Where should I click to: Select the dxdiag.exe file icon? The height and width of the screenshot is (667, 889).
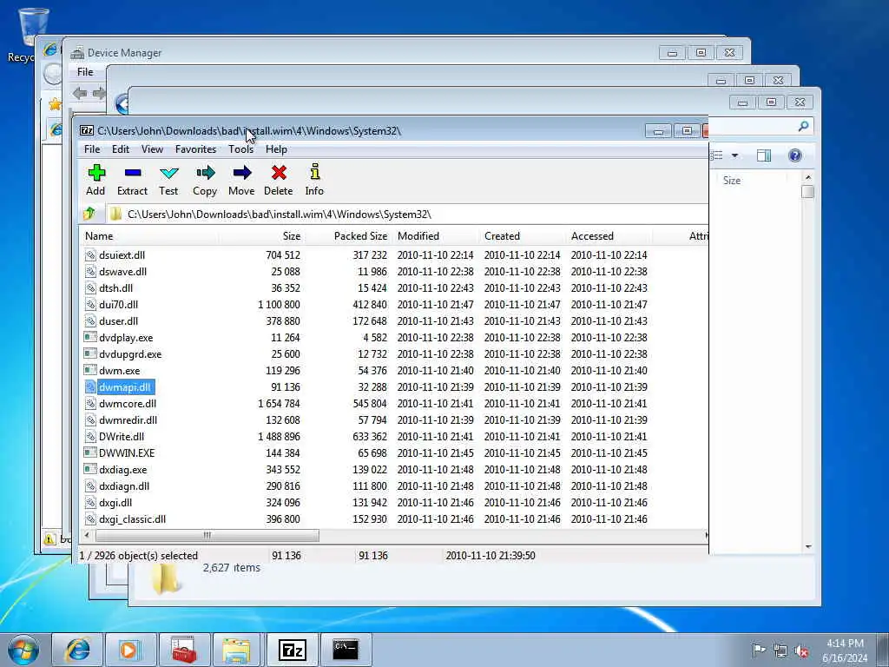coord(90,470)
